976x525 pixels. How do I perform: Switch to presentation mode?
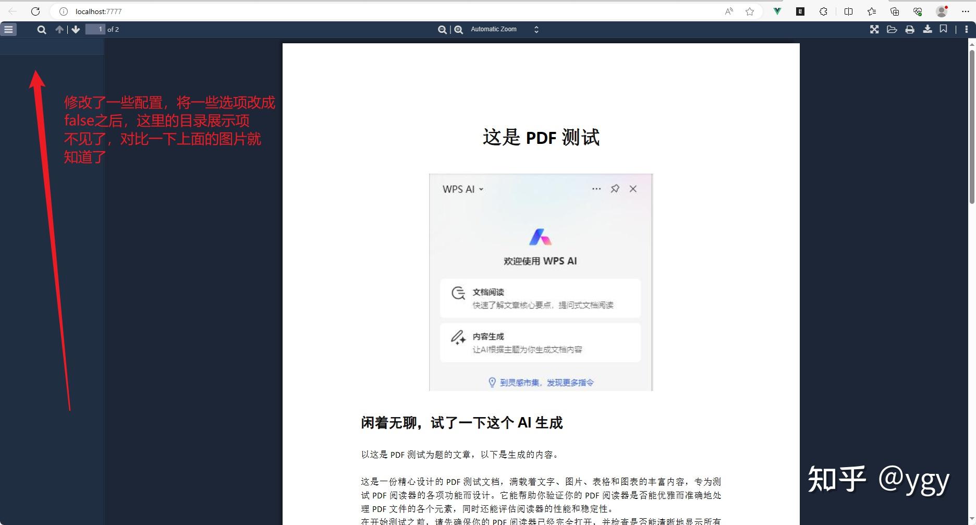click(x=874, y=29)
